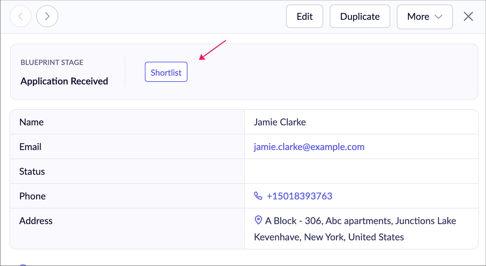Click the Blueprint Stage label
This screenshot has height=266, width=486.
tap(52, 62)
